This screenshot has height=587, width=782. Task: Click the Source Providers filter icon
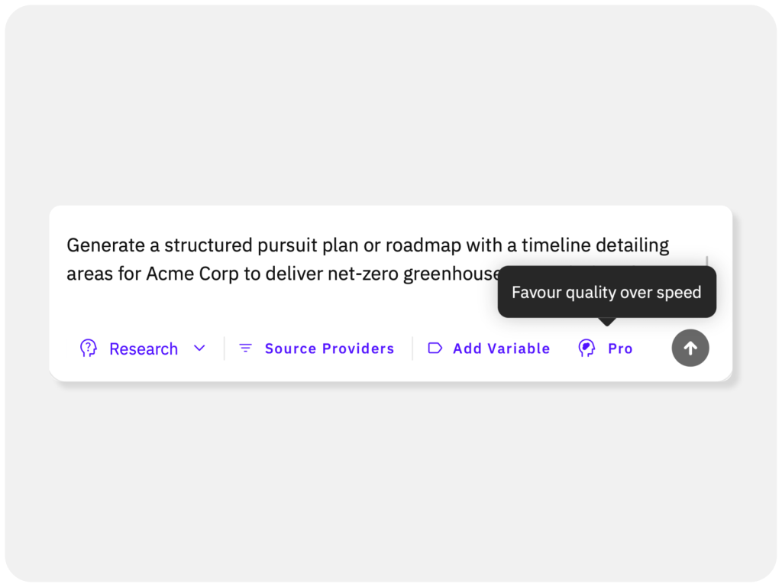(245, 349)
